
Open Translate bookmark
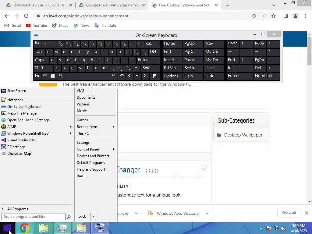click(105, 26)
